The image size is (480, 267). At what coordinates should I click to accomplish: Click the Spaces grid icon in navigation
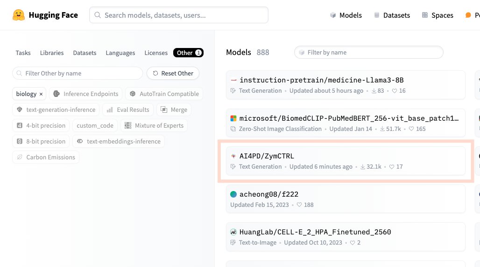click(425, 15)
